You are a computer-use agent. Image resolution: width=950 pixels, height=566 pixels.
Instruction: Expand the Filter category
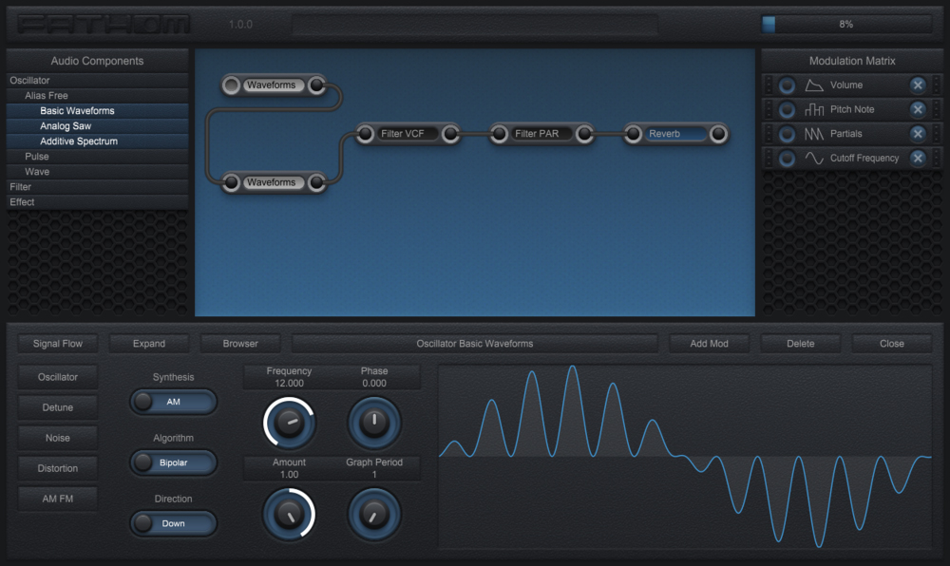97,186
